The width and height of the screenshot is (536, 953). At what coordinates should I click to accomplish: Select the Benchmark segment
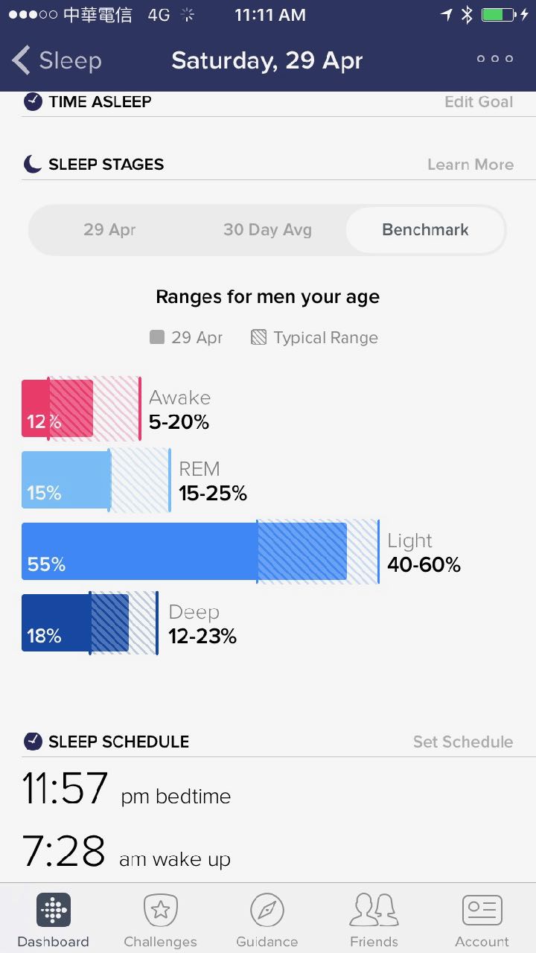[425, 229]
